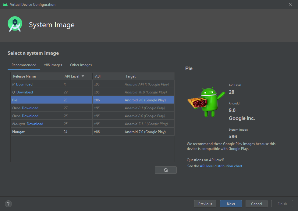Image resolution: width=298 pixels, height=211 pixels.
Task: Download the Nougat API 25 image
Action: (35, 124)
